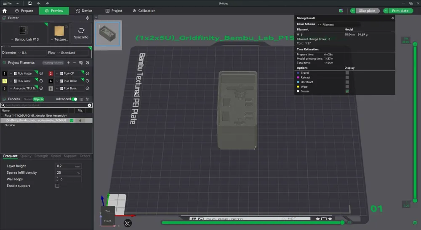
Task: Remove the PLA-CF filament
Action: coord(87,73)
